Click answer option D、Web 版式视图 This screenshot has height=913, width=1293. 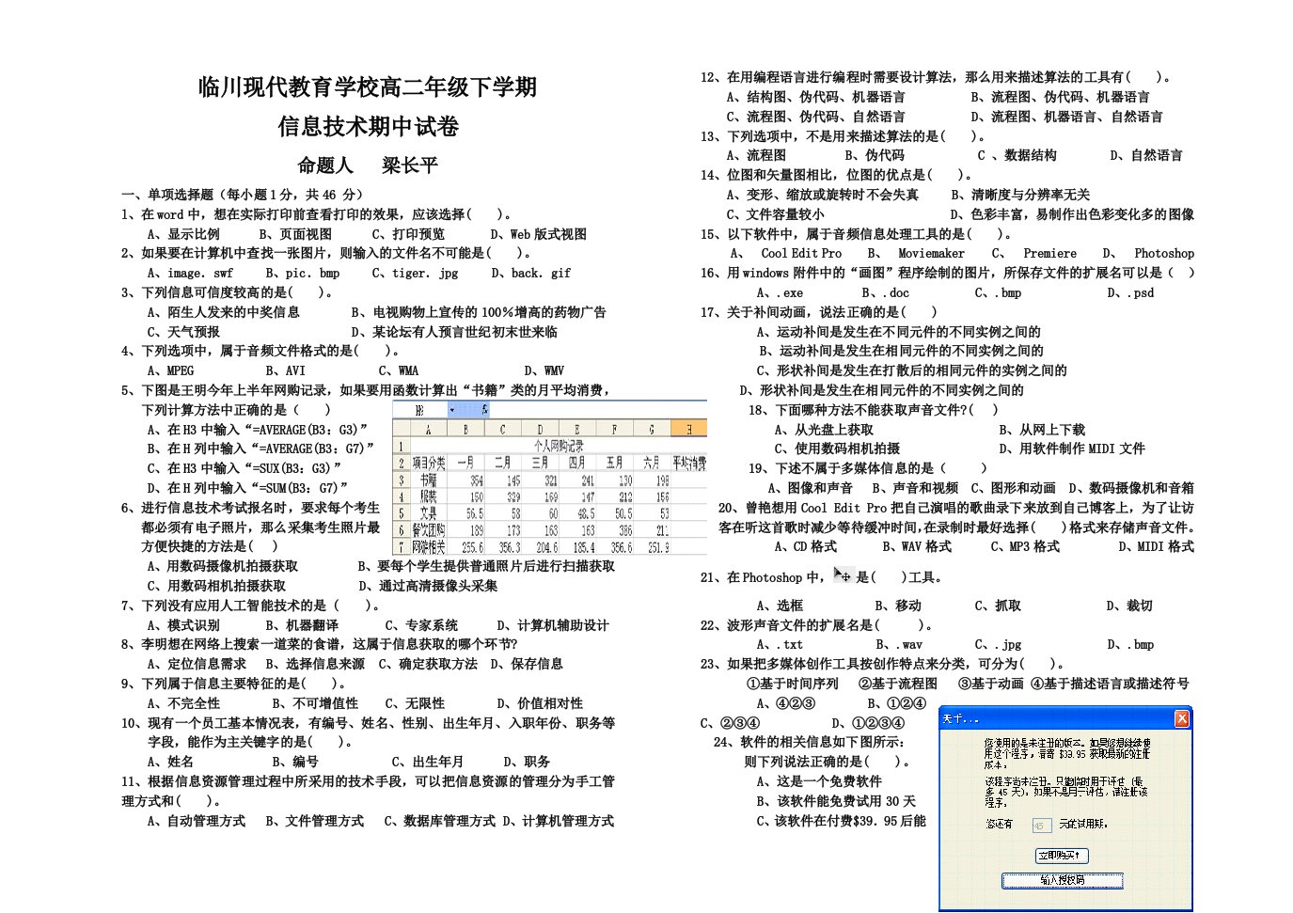(538, 234)
